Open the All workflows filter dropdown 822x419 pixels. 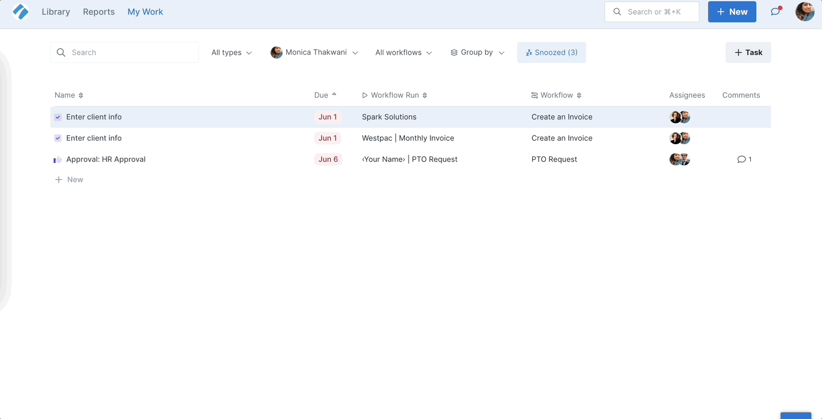404,53
